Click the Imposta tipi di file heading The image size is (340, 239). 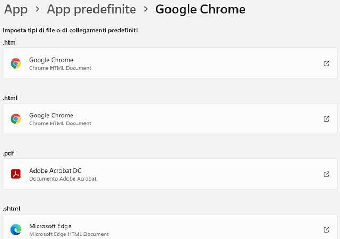coord(70,31)
